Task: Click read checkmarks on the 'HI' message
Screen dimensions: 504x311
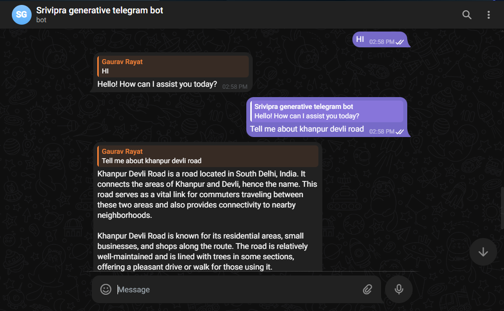Action: click(399, 42)
